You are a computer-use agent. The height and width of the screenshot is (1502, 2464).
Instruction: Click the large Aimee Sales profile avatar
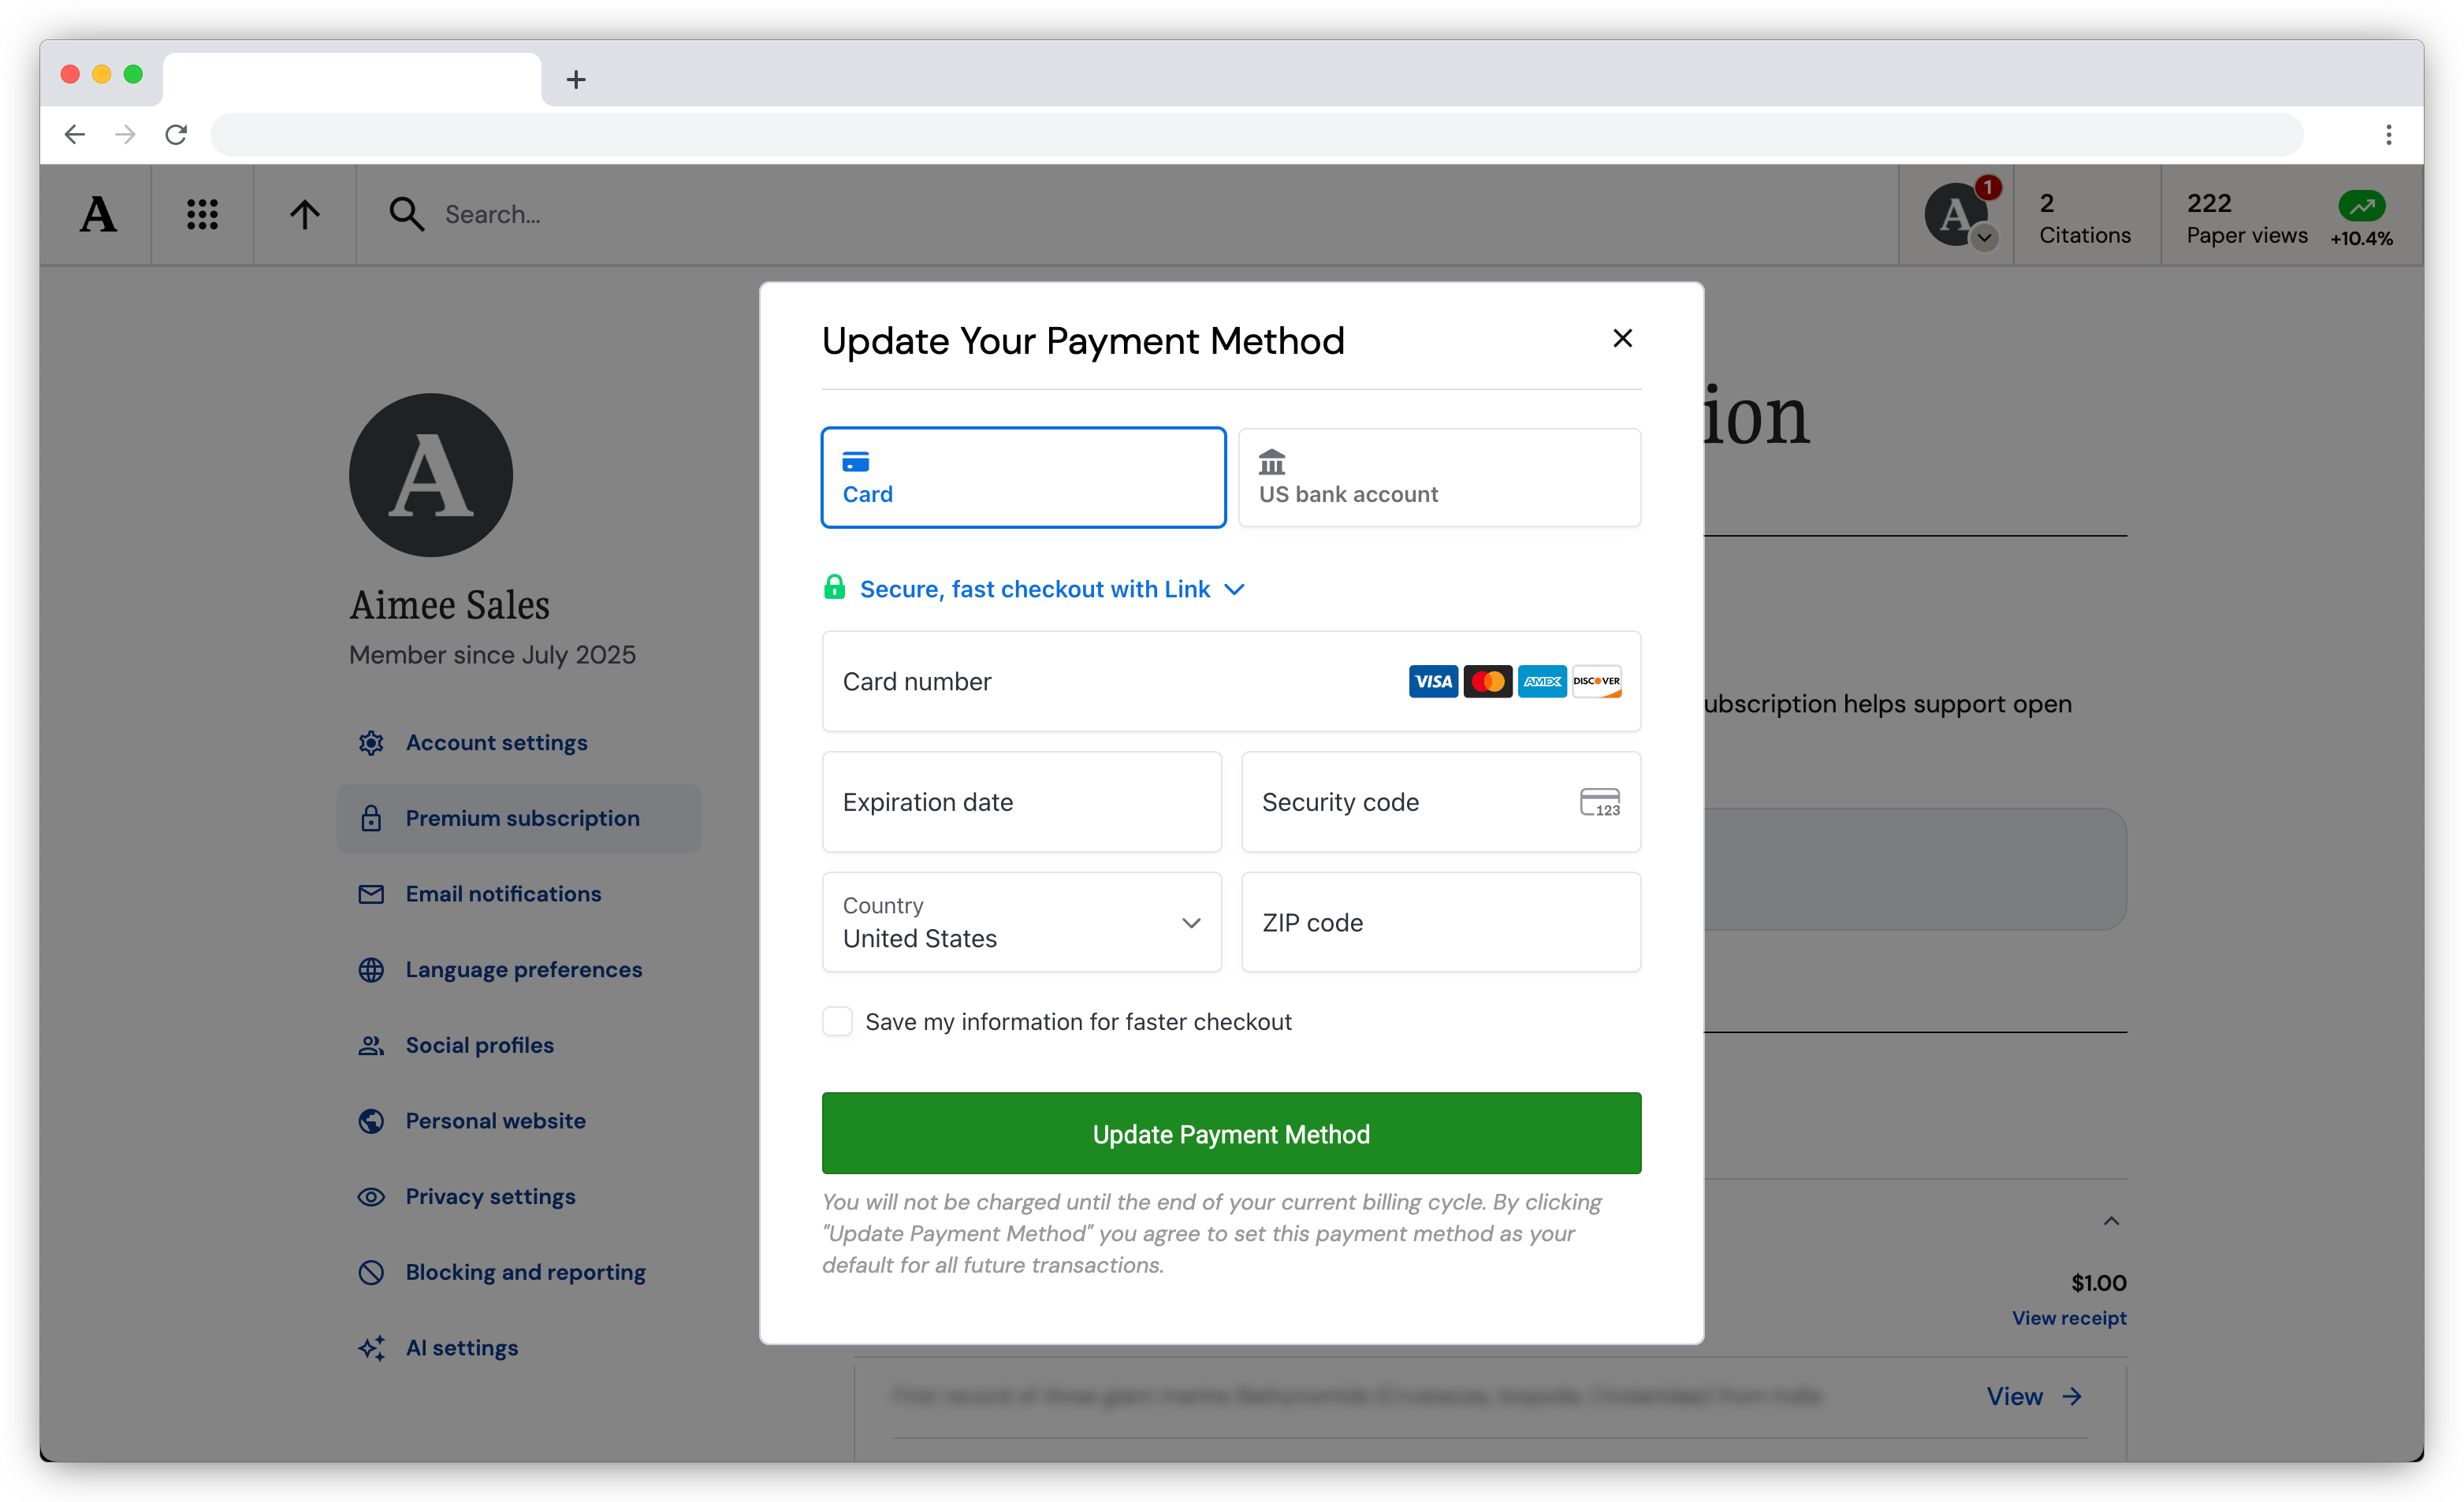pos(430,475)
